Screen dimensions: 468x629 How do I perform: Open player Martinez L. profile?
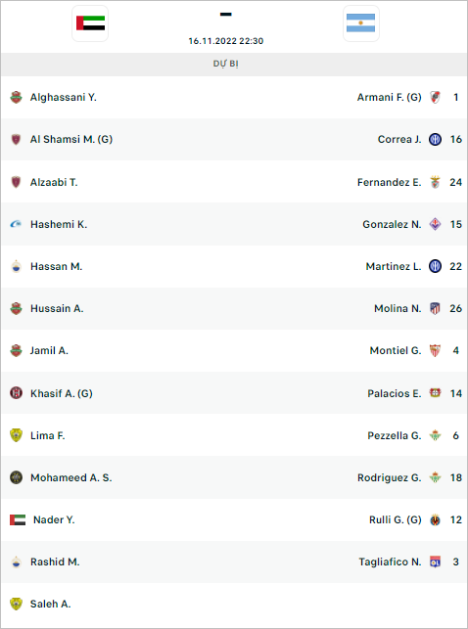pyautogui.click(x=394, y=266)
